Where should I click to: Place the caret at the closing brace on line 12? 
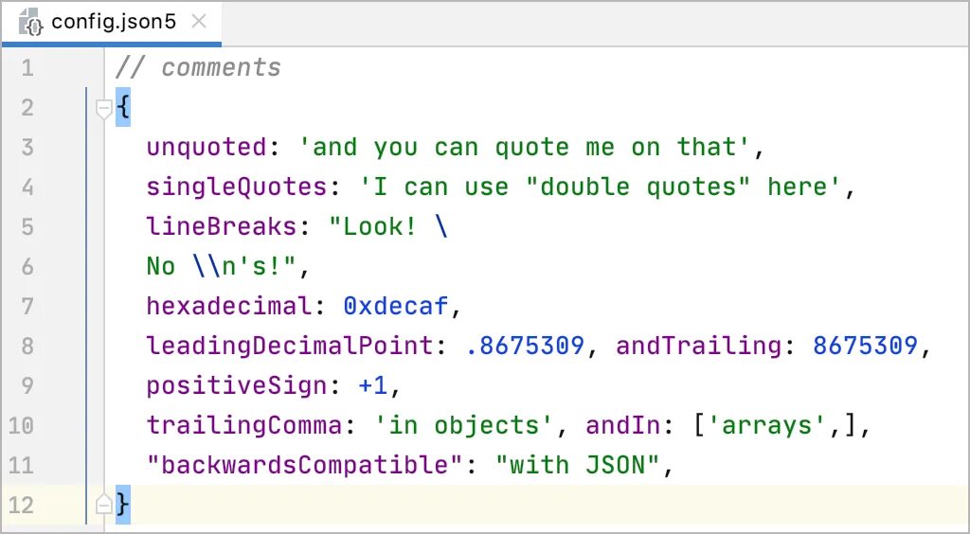coord(123,505)
